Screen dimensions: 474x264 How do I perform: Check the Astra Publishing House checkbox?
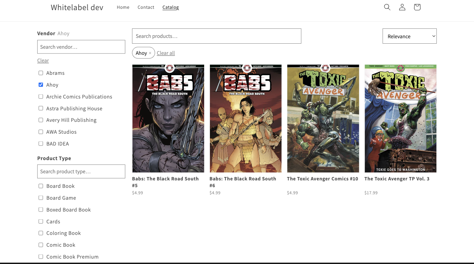coord(41,108)
